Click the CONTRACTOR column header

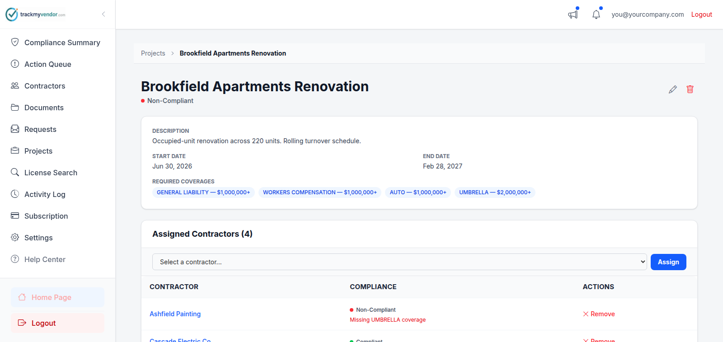pyautogui.click(x=174, y=287)
